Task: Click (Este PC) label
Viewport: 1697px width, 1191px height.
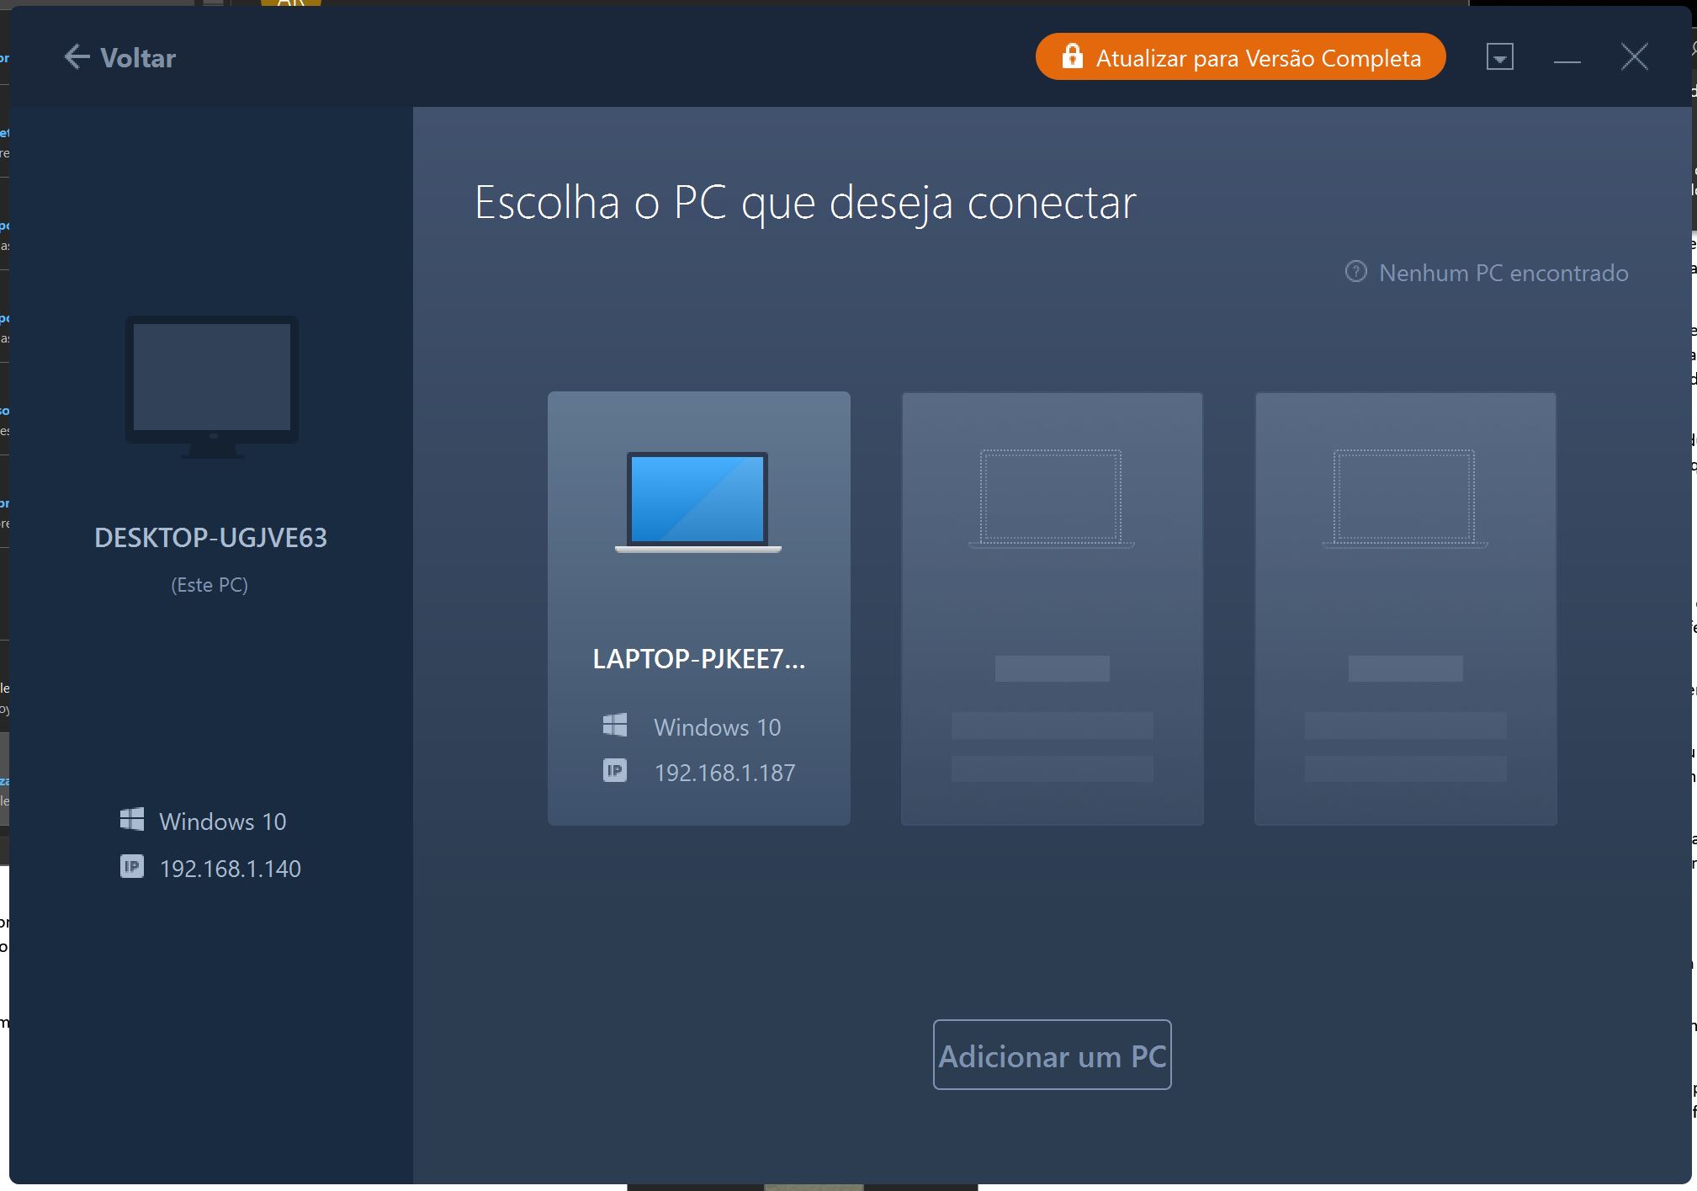Action: 209,585
